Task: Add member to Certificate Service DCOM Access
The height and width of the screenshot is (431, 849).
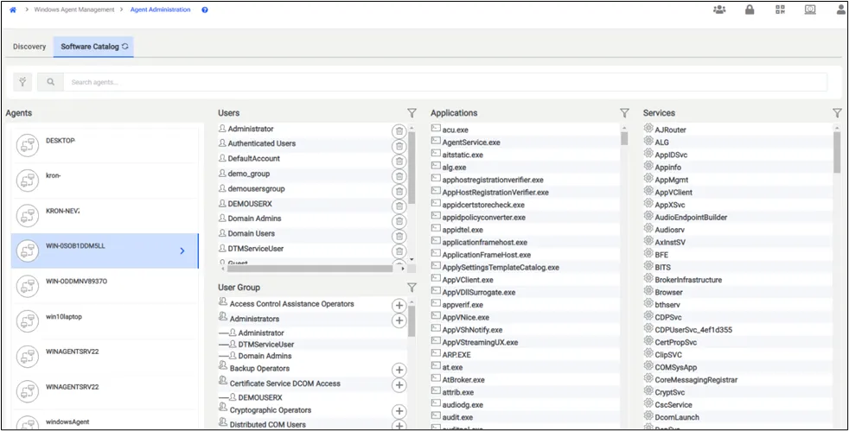Action: [399, 385]
